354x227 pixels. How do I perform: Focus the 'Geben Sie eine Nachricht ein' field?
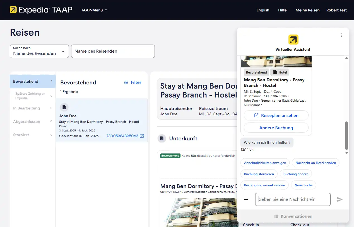tap(293, 199)
